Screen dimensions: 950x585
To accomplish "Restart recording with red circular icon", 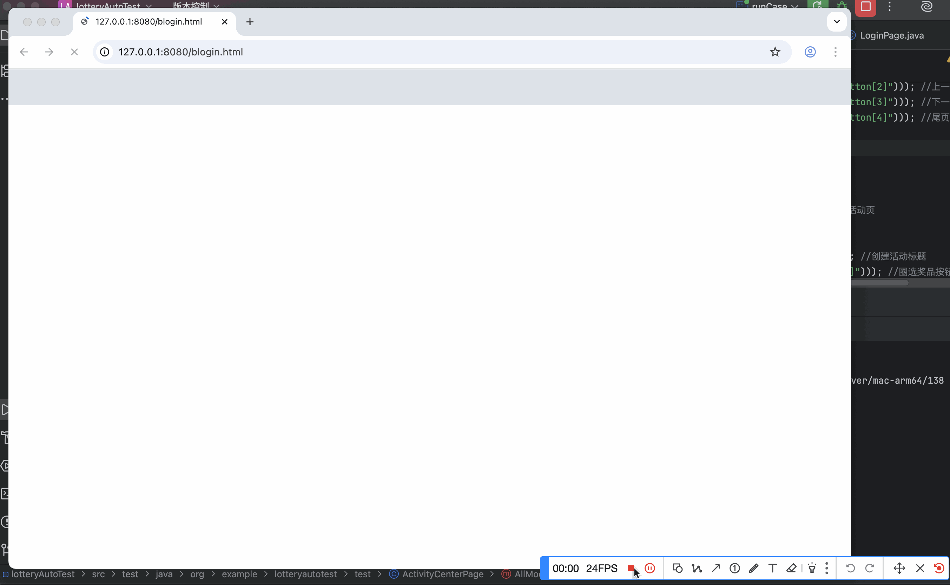I will tap(939, 569).
